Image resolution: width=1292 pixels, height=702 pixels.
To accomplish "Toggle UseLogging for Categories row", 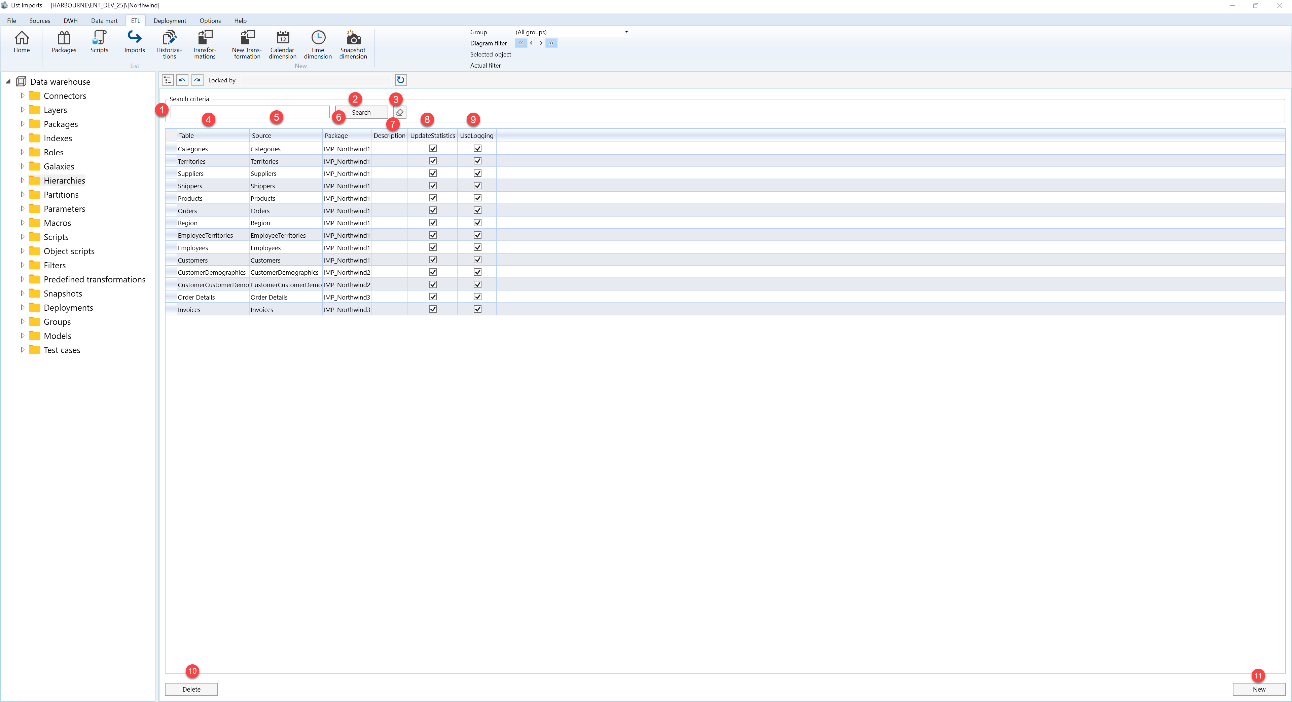I will coord(477,148).
